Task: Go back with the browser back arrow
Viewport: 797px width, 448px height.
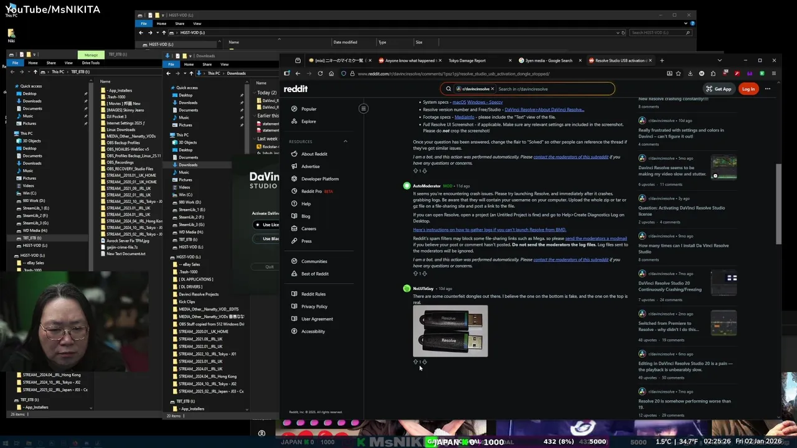Action: 298,73
